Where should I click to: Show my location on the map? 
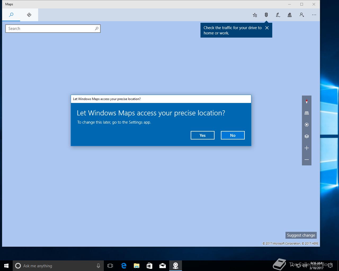[x=307, y=125]
